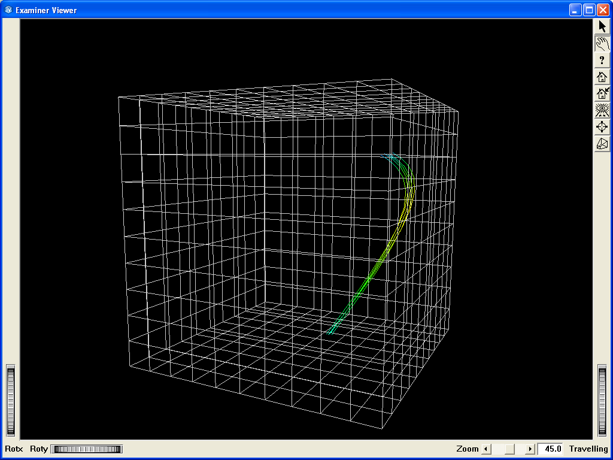613x460 pixels.
Task: Activate the hand view mode tool
Action: coord(602,43)
